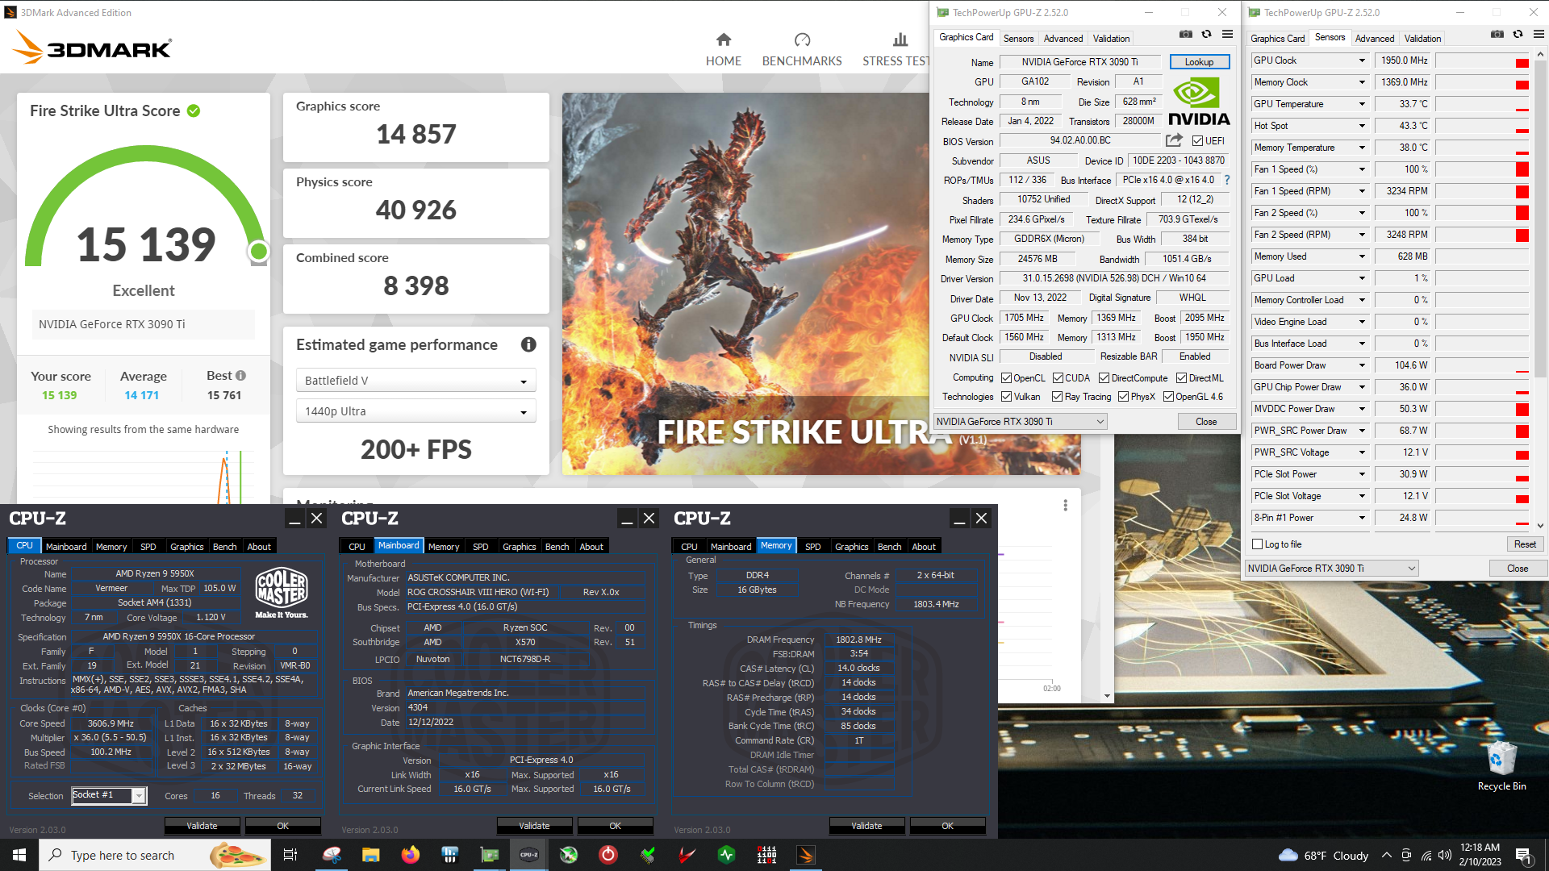Click the Fan 1 Speed (%) sensor graph

[x=1482, y=169]
